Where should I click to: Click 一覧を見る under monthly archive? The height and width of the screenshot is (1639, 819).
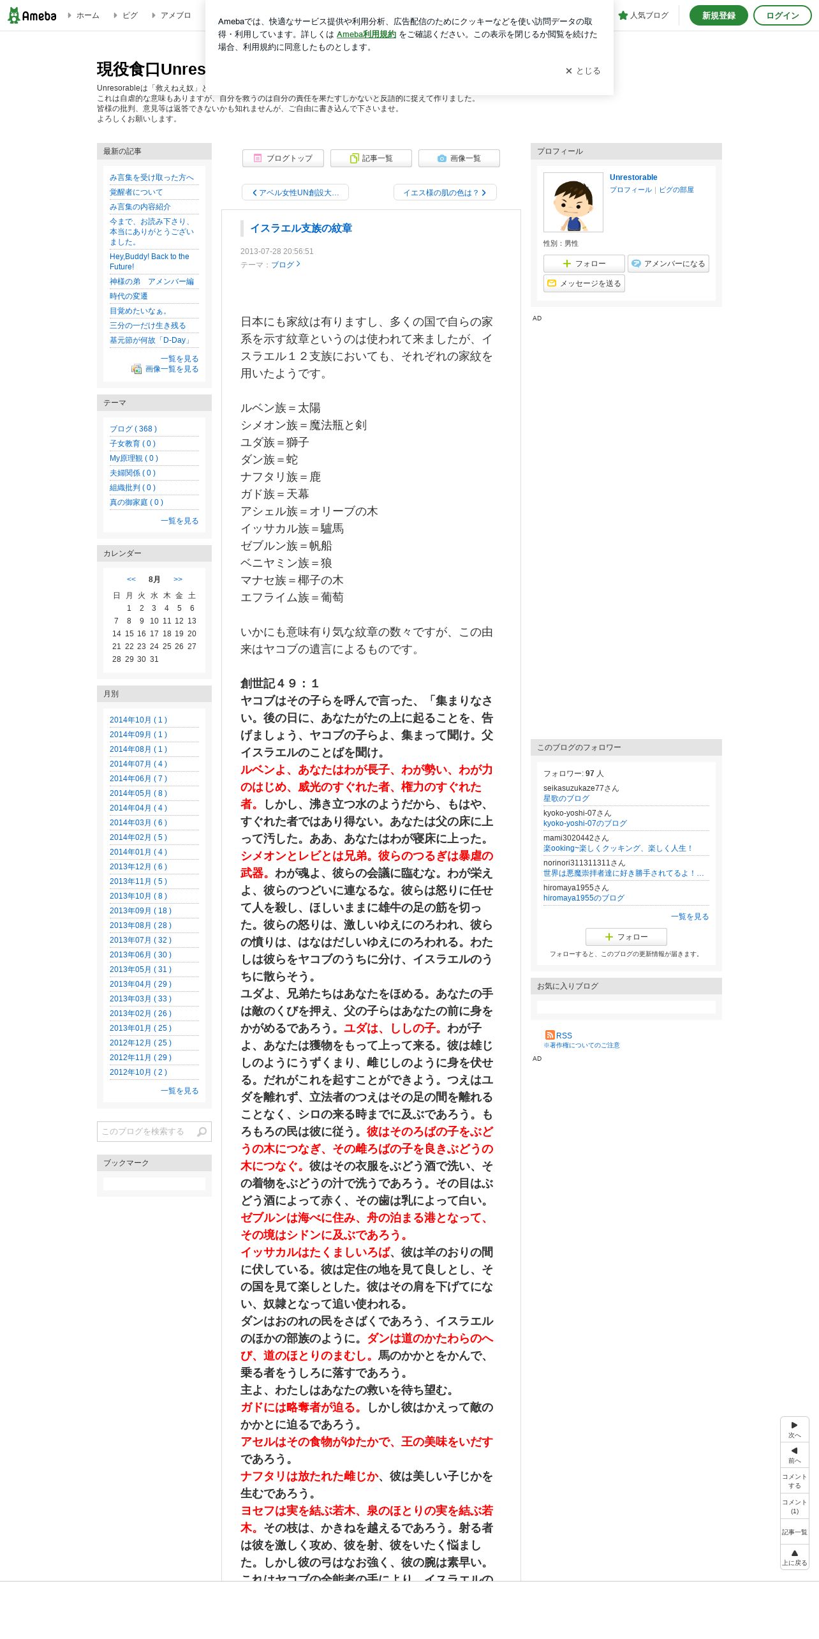click(x=180, y=1091)
